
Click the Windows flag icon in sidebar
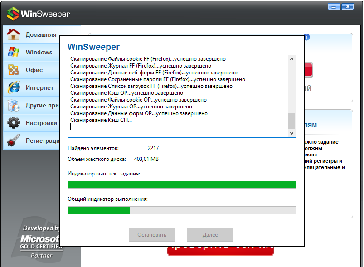14,52
